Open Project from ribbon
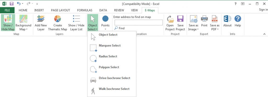Screen dimensions: 268x97 pos(170,23)
